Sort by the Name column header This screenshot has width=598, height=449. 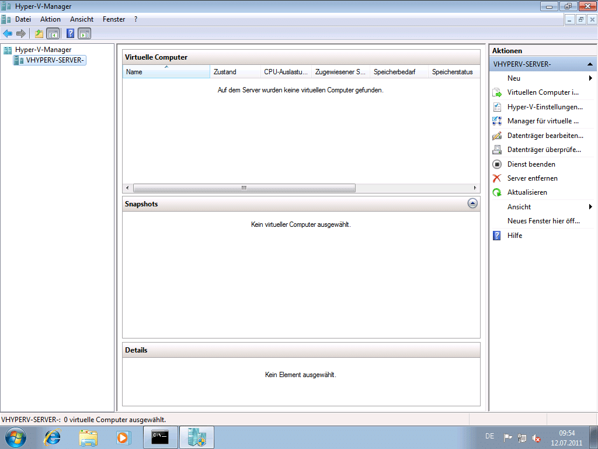[166, 72]
